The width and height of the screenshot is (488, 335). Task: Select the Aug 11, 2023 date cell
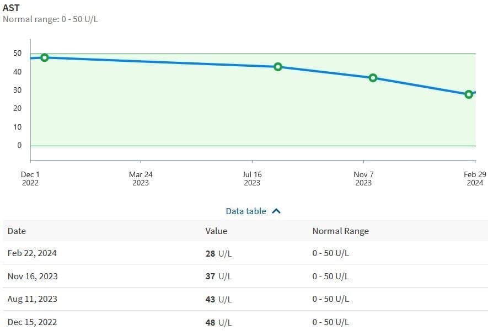(33, 299)
